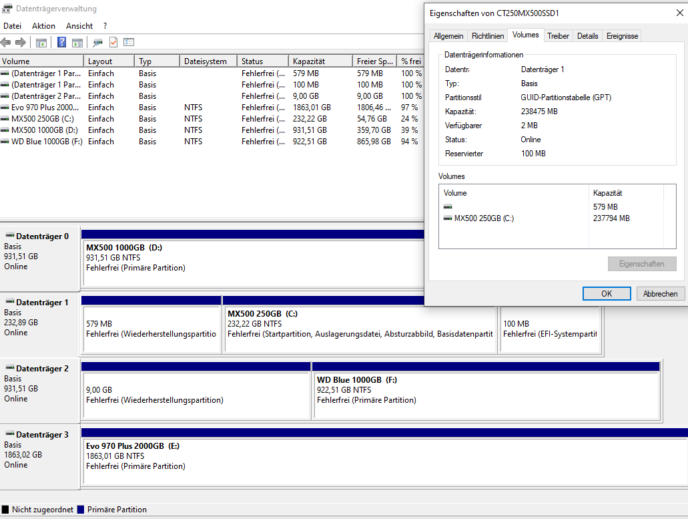Select 237794 MB capacity value in dialog
688x519 pixels.
[611, 218]
